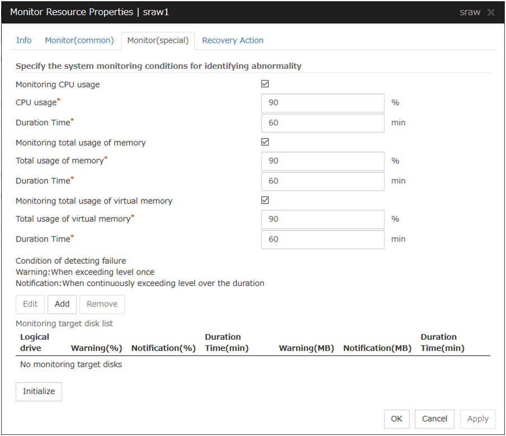Focus the CPU usage Duration Time field
The width and height of the screenshot is (506, 436).
[x=322, y=123]
